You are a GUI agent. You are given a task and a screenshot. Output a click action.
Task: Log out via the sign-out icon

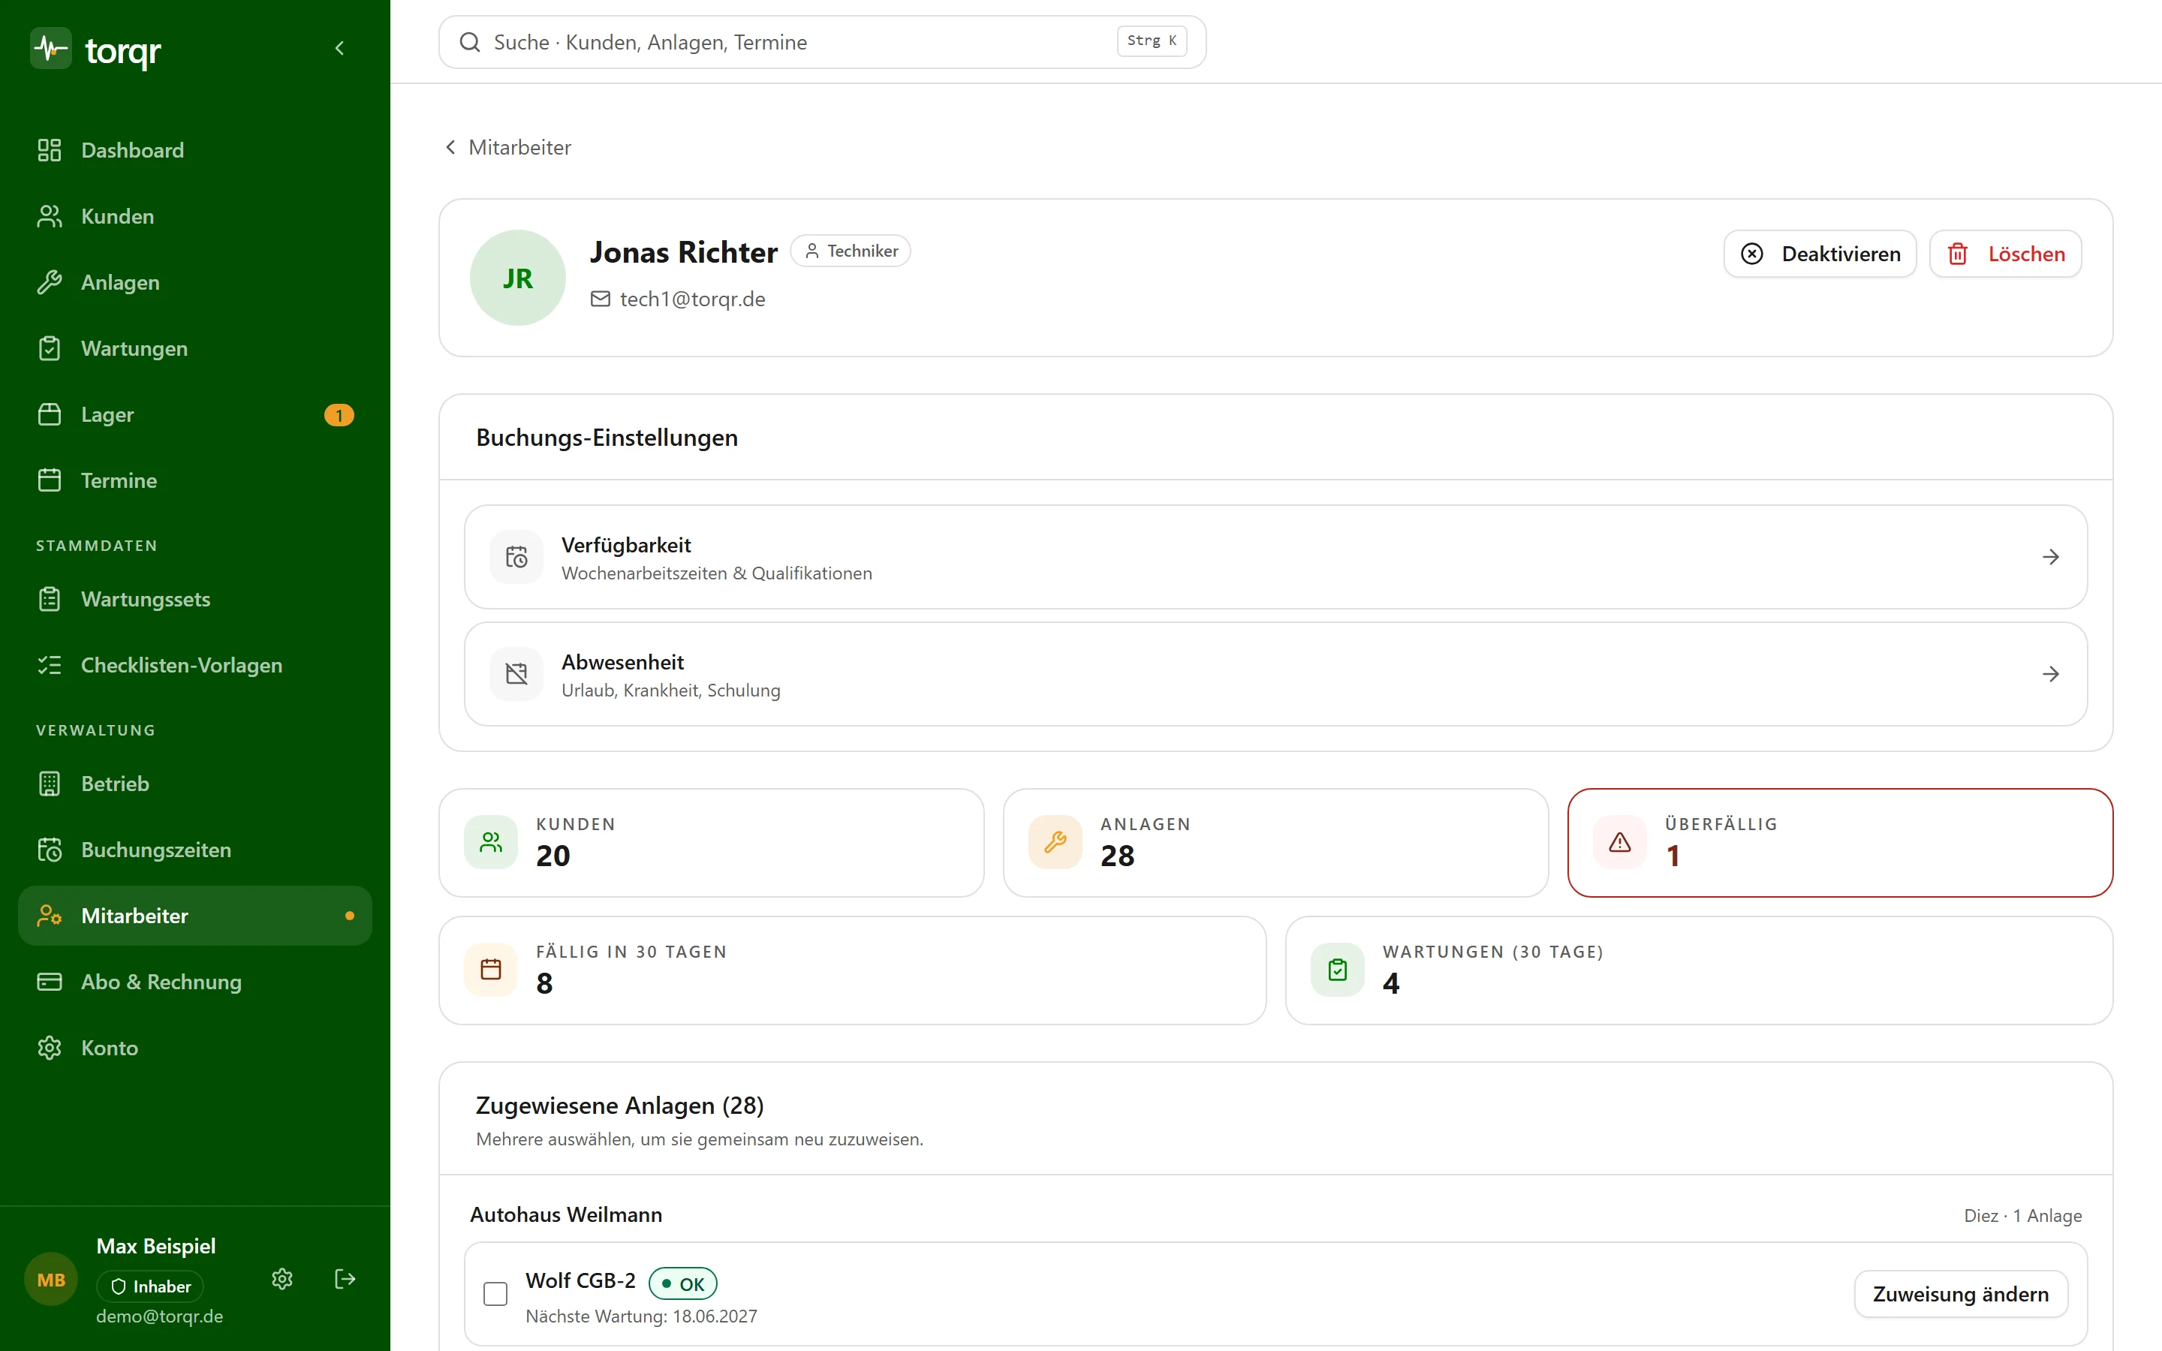click(x=345, y=1279)
